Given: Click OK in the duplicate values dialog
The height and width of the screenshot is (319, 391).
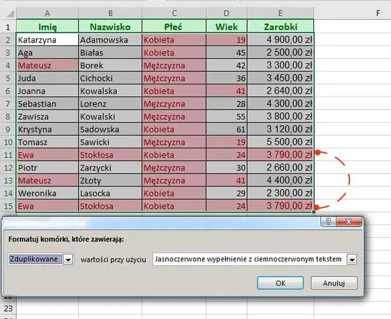Looking at the screenshot, I should 280,283.
